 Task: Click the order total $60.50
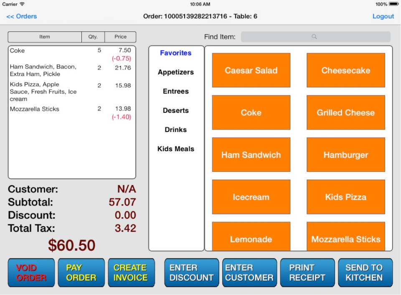point(72,245)
